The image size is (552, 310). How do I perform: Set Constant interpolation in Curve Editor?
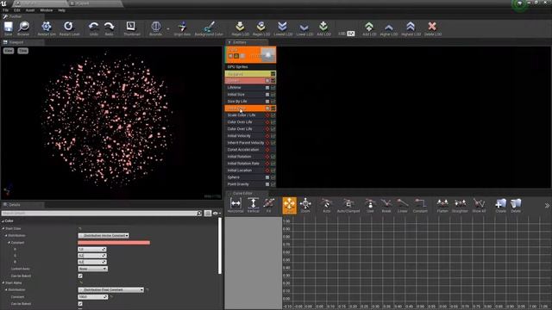click(420, 205)
